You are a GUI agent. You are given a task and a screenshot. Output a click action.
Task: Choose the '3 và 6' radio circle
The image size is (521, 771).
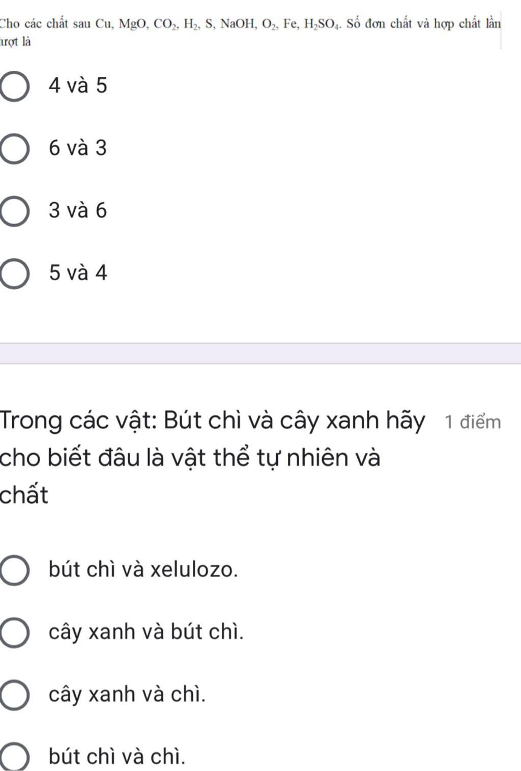click(14, 211)
